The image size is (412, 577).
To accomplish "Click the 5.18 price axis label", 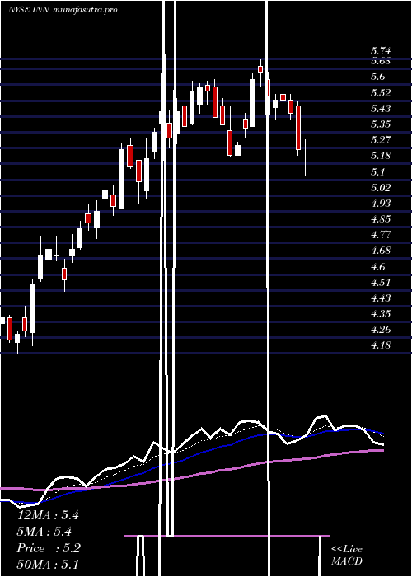I will [x=381, y=156].
